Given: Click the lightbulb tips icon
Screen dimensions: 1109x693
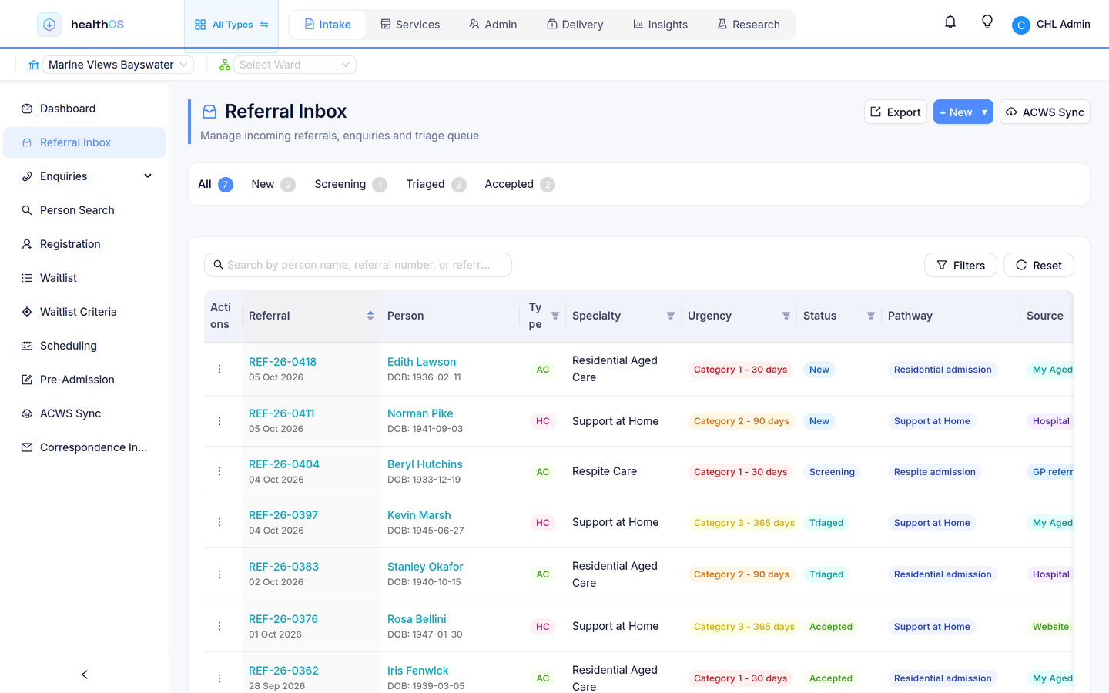Looking at the screenshot, I should [x=987, y=22].
